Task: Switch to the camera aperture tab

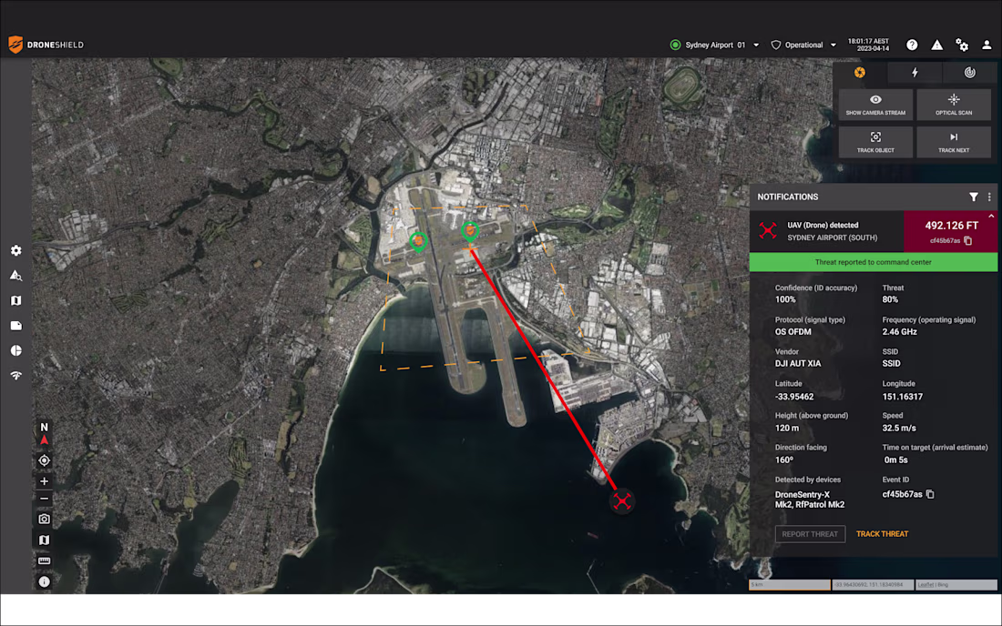Action: [x=860, y=72]
